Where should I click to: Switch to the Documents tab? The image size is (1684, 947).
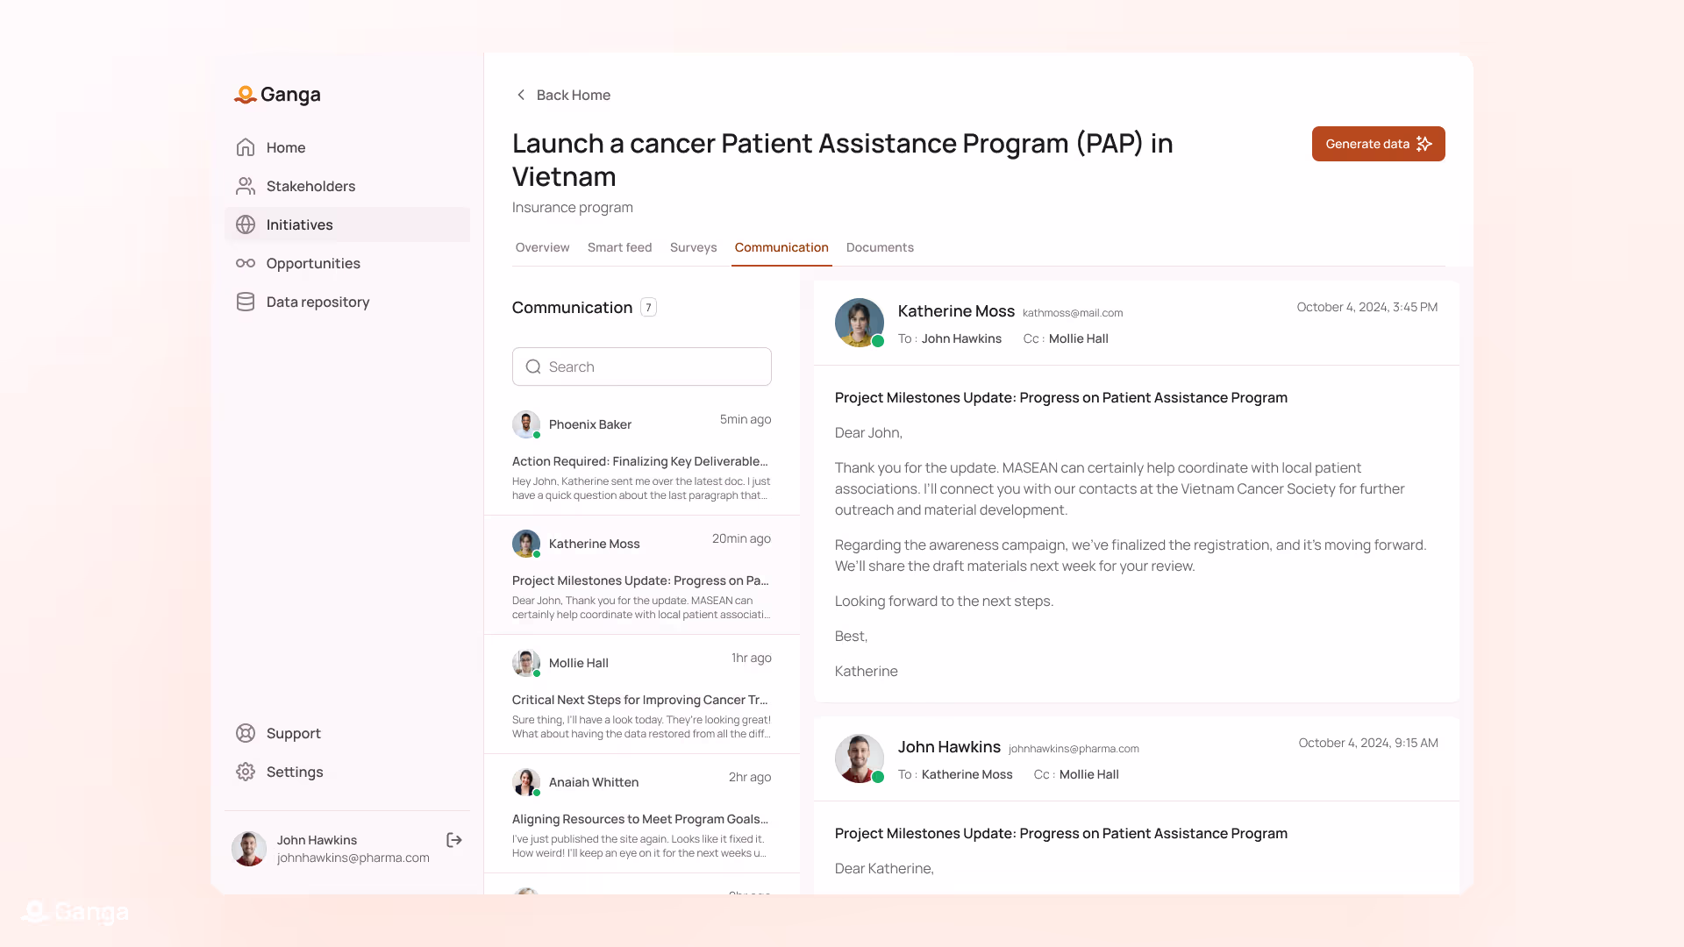880,247
